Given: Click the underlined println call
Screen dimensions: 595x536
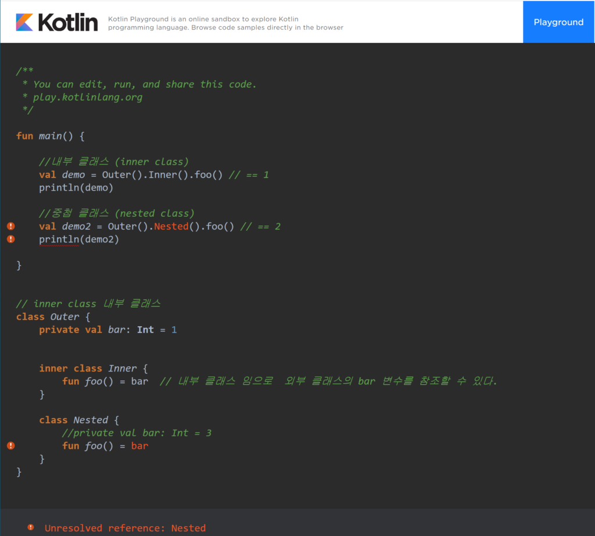Looking at the screenshot, I should point(59,240).
